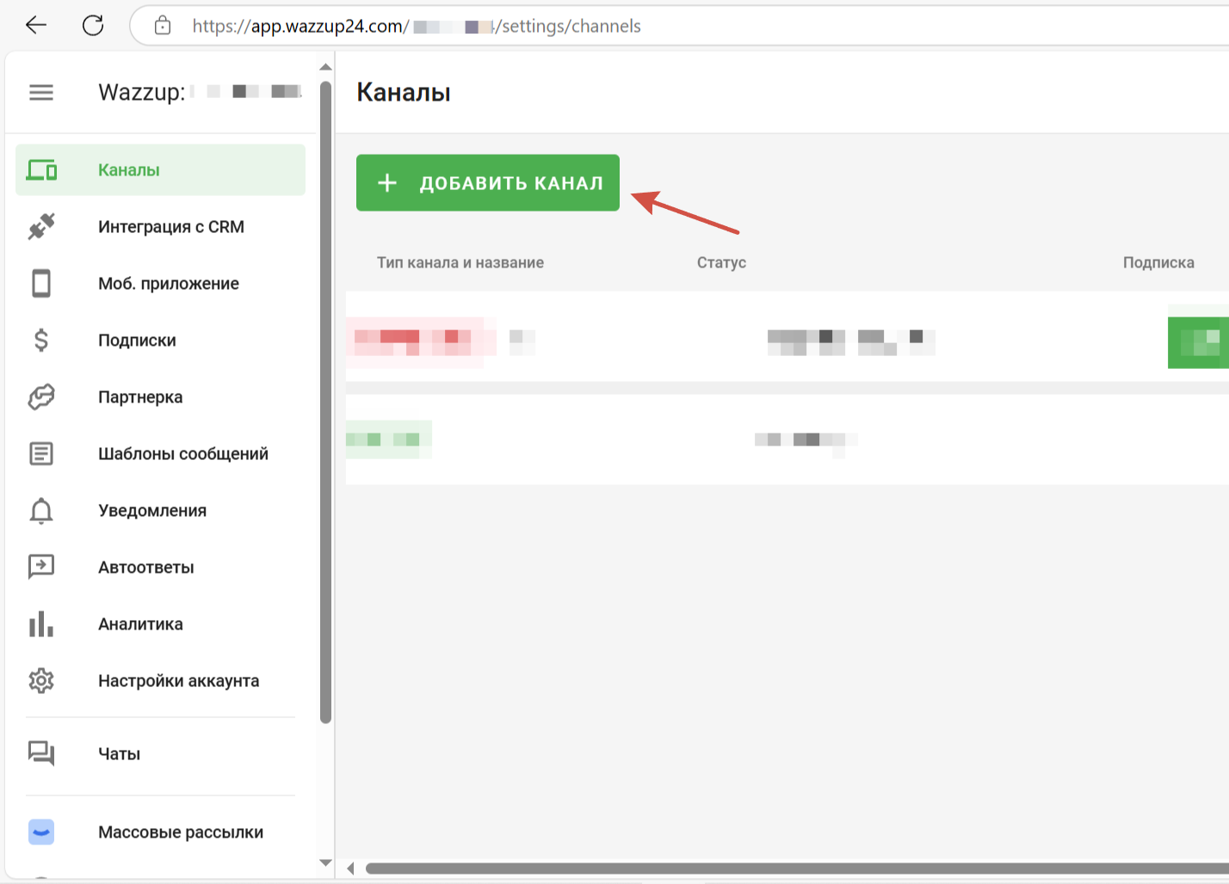Toggle the hamburger menu icon
1229x884 pixels.
tap(41, 92)
